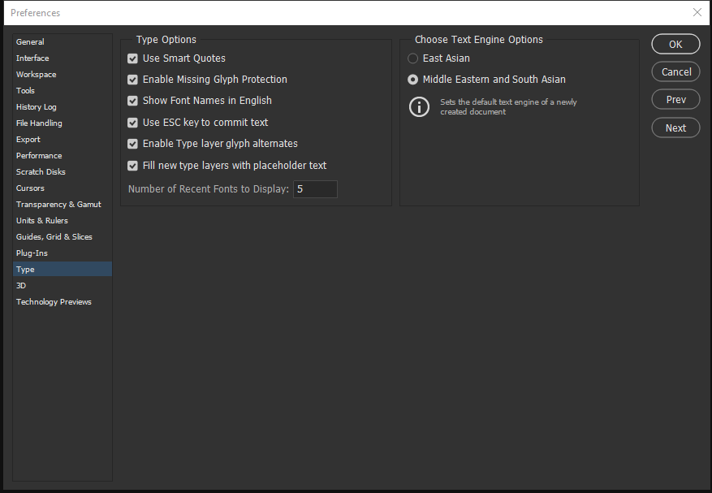This screenshot has height=493, width=712.
Task: Choose Middle Eastern and South Asian option
Action: [413, 80]
